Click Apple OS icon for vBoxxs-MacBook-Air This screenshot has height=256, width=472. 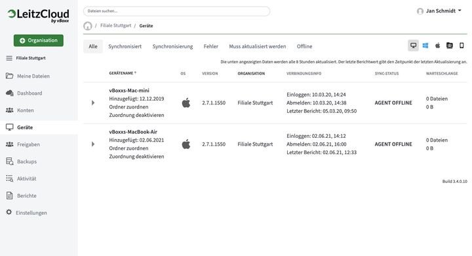[186, 144]
